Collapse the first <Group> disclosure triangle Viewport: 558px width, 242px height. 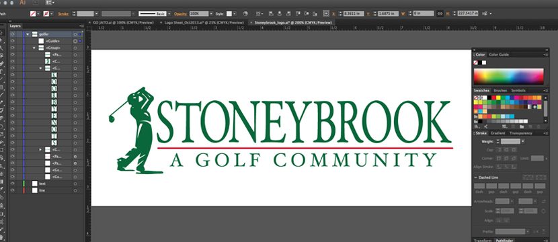pyautogui.click(x=34, y=48)
